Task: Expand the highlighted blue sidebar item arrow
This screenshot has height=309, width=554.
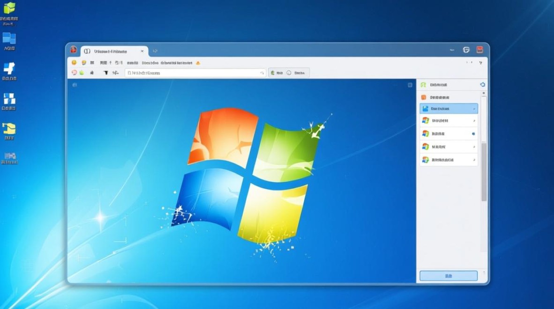Action: (474, 109)
